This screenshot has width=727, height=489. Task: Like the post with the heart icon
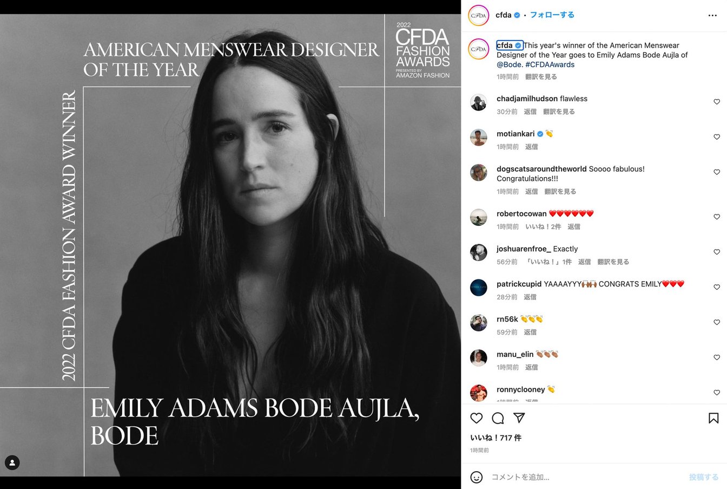[x=477, y=418]
